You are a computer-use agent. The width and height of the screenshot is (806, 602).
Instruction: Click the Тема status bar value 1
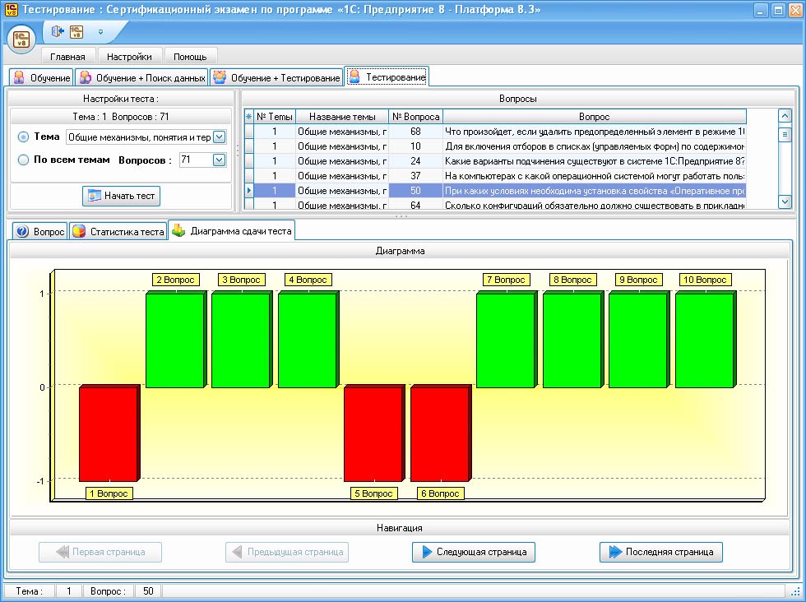click(69, 591)
